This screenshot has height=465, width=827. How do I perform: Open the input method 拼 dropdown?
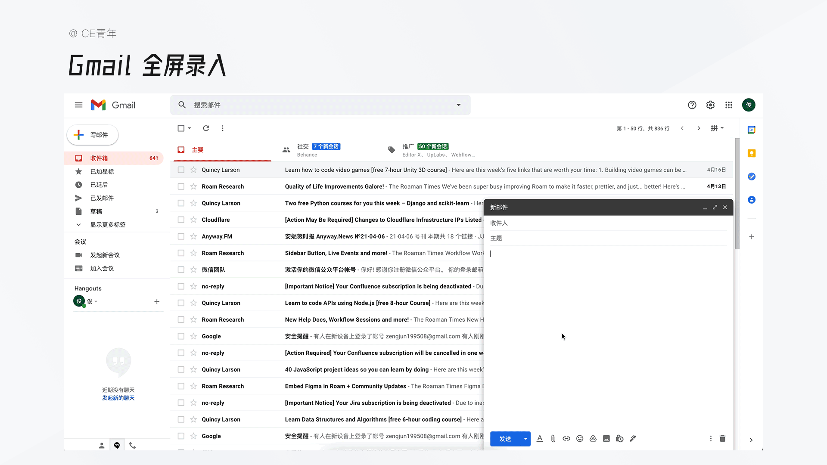click(x=717, y=128)
